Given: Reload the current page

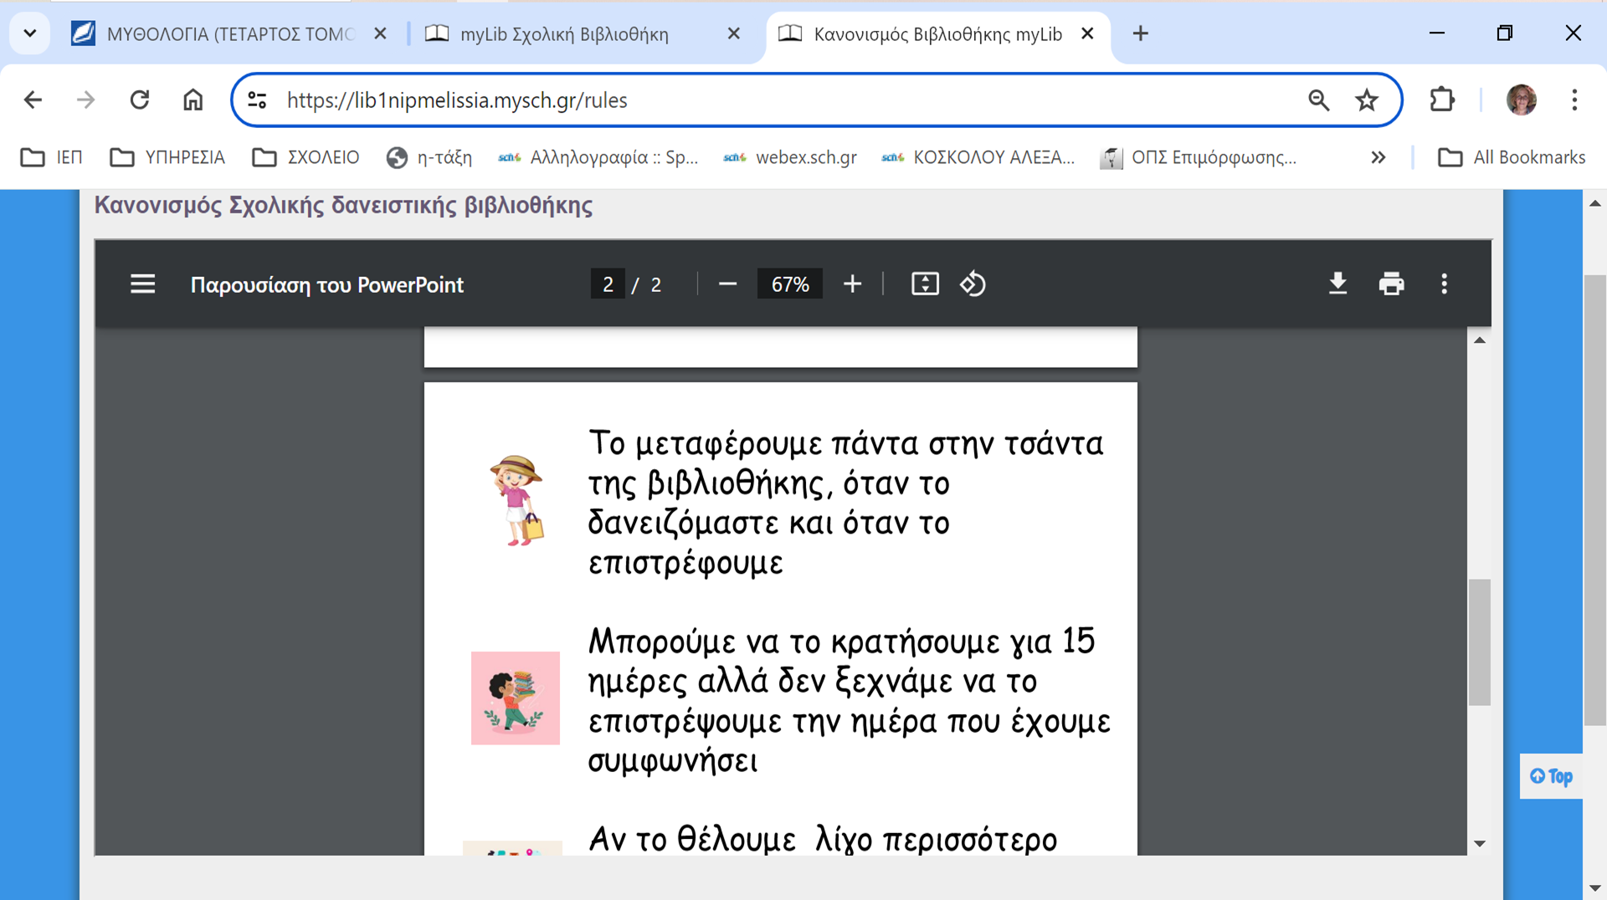Looking at the screenshot, I should 140,100.
